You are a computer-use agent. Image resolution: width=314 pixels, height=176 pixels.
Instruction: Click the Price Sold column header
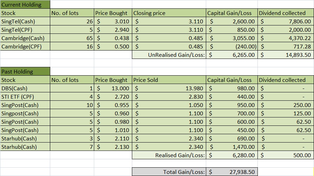tap(169, 80)
